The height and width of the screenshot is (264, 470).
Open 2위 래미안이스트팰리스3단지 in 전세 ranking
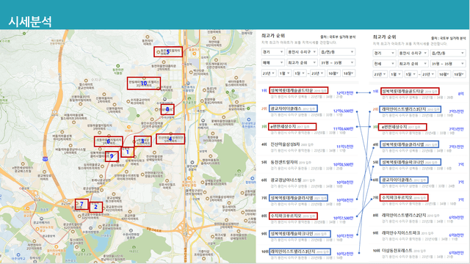(x=410, y=109)
